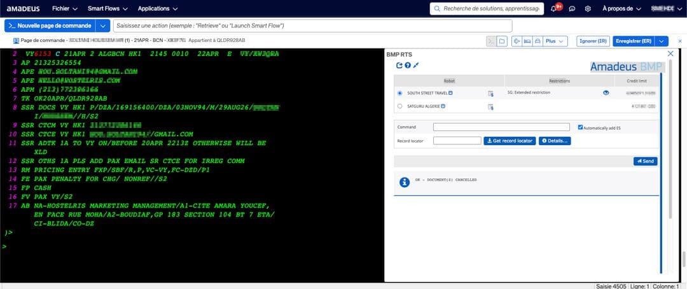Click the Saisie 4505 status bar entry
The image size is (687, 289).
(x=611, y=286)
